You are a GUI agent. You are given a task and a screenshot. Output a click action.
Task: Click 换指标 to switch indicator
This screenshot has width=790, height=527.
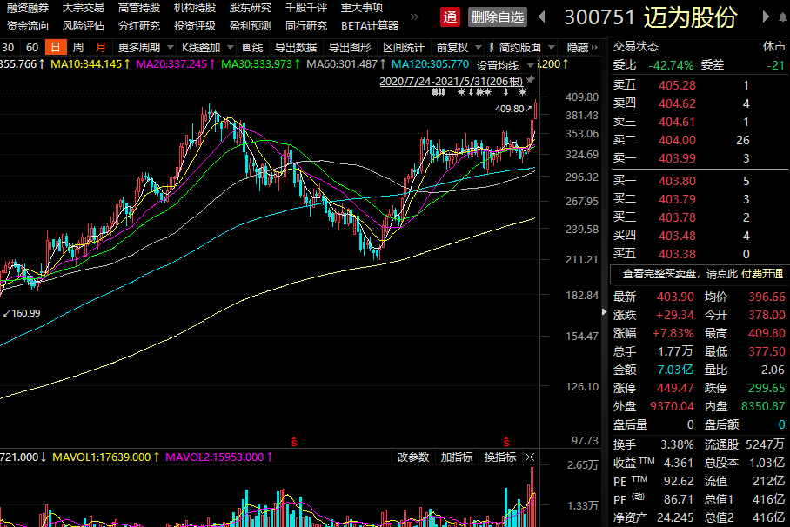tap(499, 457)
